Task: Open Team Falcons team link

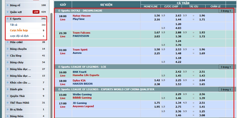Action: (81, 33)
